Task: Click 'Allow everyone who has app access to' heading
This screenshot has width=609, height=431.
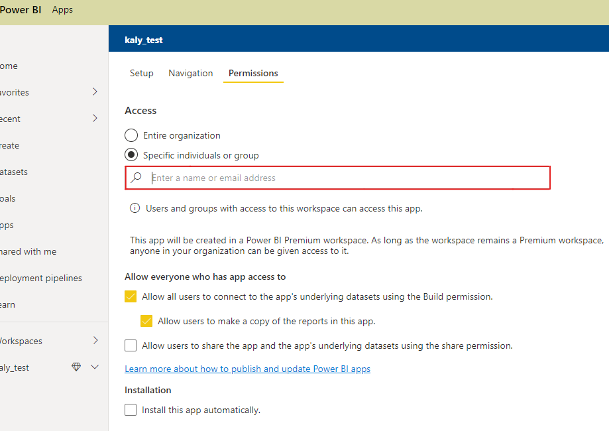Action: click(205, 277)
